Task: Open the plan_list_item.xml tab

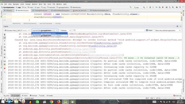Action: point(80,10)
